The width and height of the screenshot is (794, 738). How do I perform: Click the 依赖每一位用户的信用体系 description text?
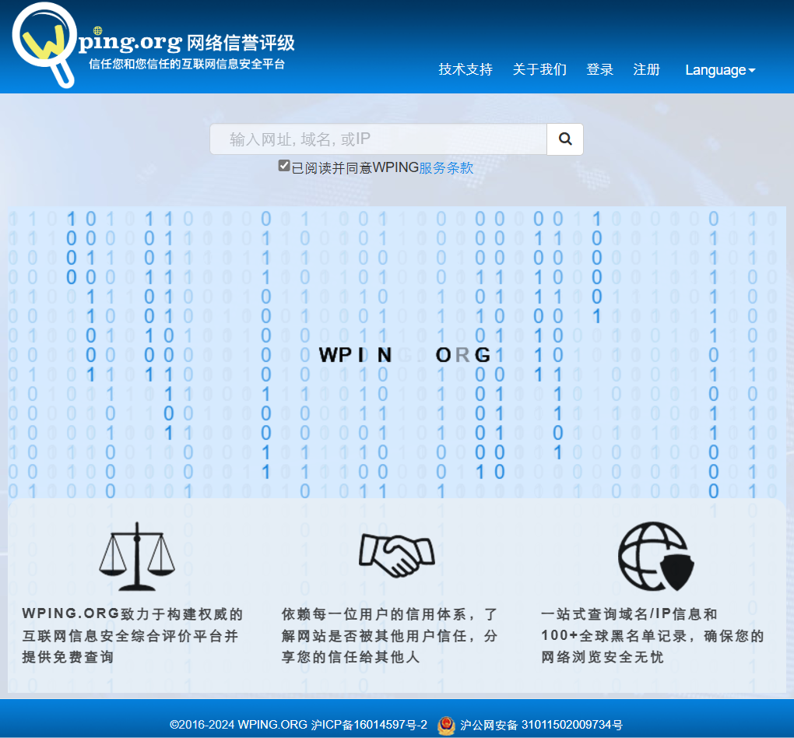(x=389, y=635)
